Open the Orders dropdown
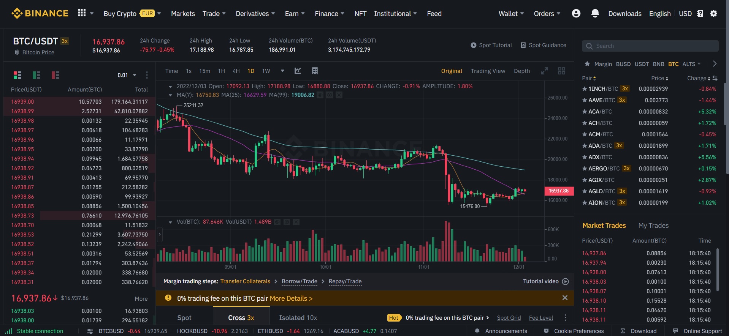This screenshot has width=729, height=336. 547,14
